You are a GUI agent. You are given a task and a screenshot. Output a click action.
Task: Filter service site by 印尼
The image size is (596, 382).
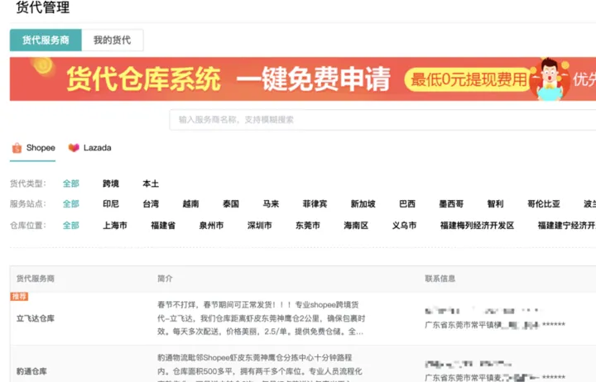tap(111, 204)
